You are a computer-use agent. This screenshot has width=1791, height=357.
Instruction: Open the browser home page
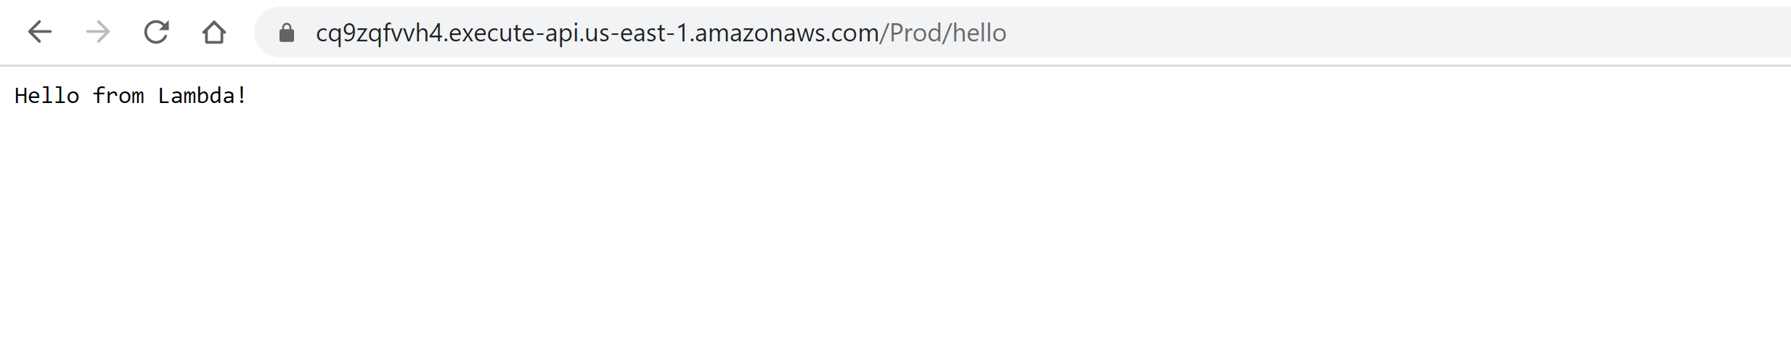[x=214, y=32]
